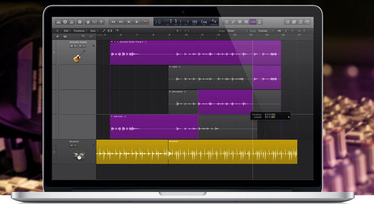Viewport: 374px width, 204px height.
Task: Click the Fast Forward transport button
Action: [121, 22]
